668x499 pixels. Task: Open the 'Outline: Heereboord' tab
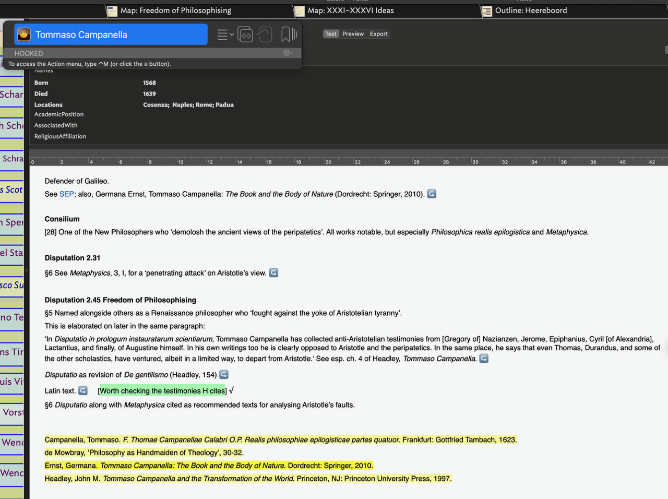click(530, 10)
